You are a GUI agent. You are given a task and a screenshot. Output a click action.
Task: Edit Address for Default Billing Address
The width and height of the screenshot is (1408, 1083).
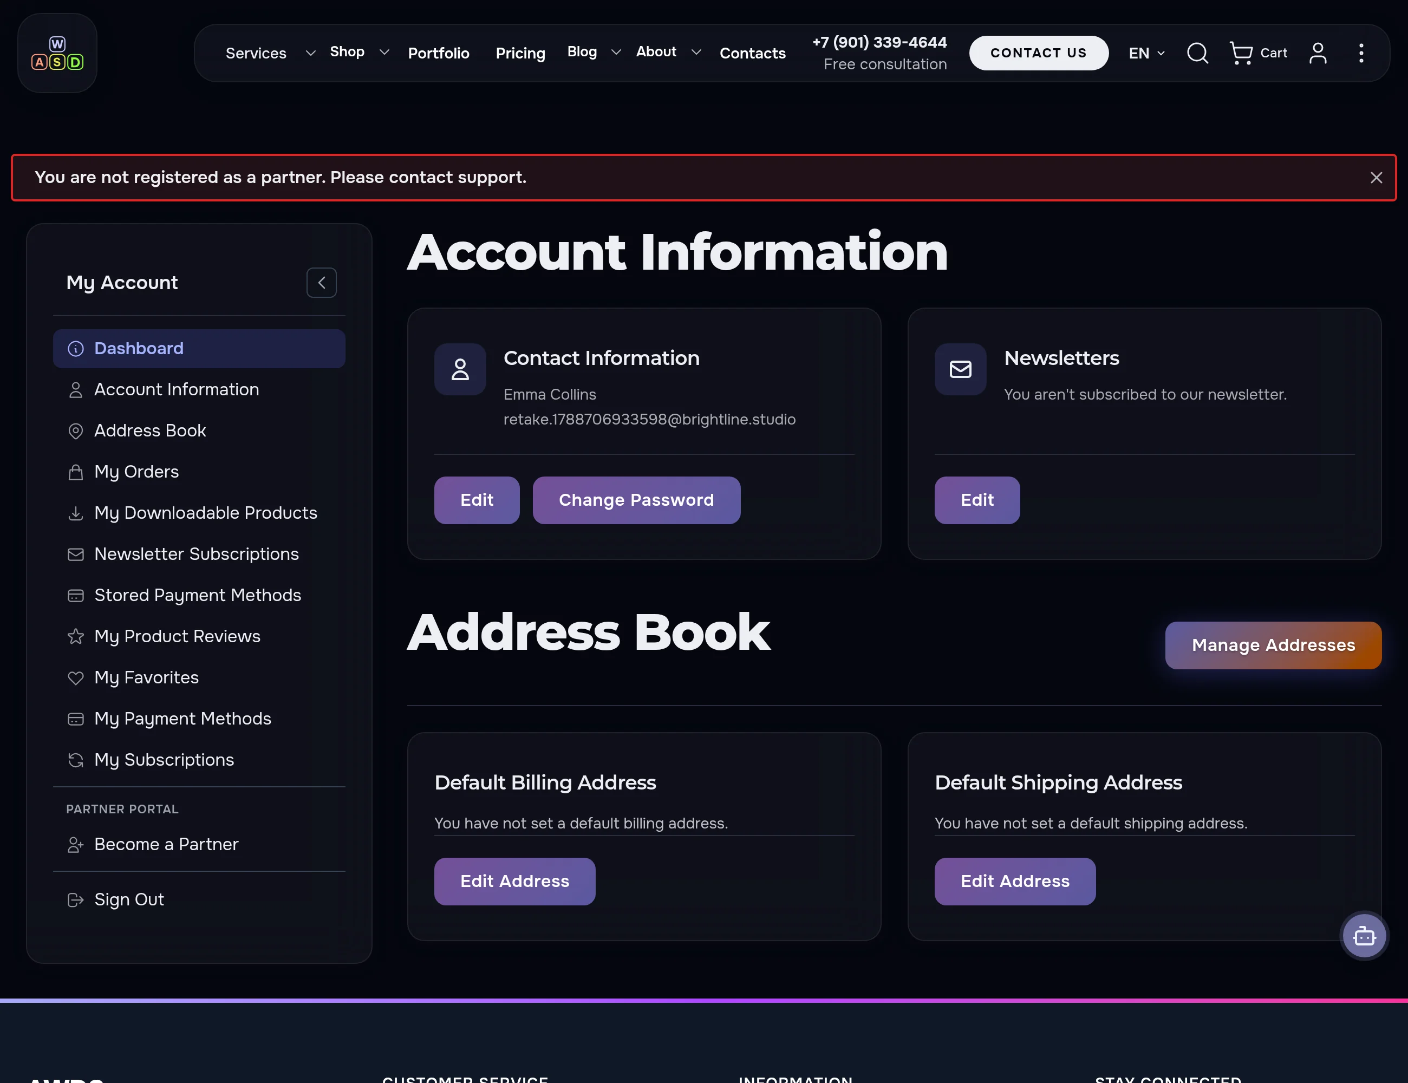(514, 881)
